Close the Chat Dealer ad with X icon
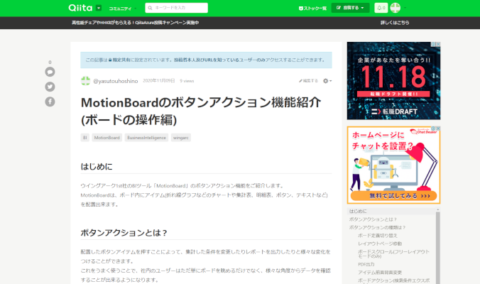480x284 pixels. [x=438, y=129]
